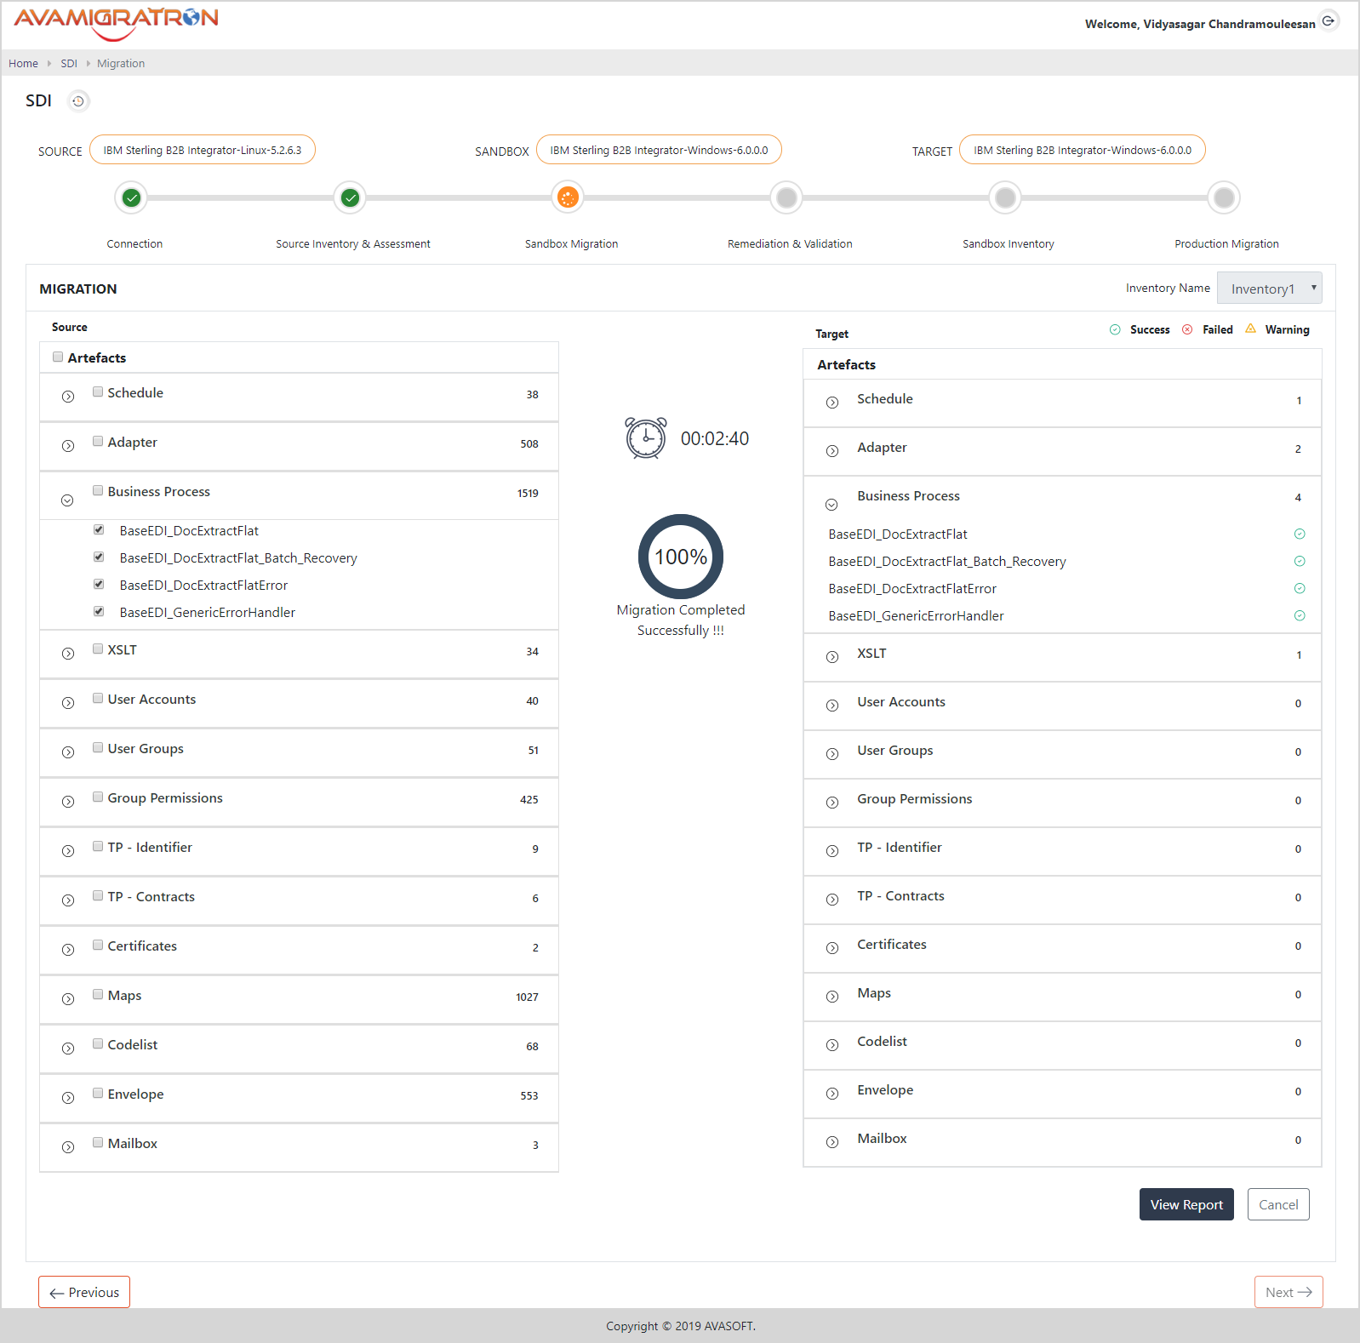Expand the source Codelist row
This screenshot has height=1343, width=1360.
68,1049
